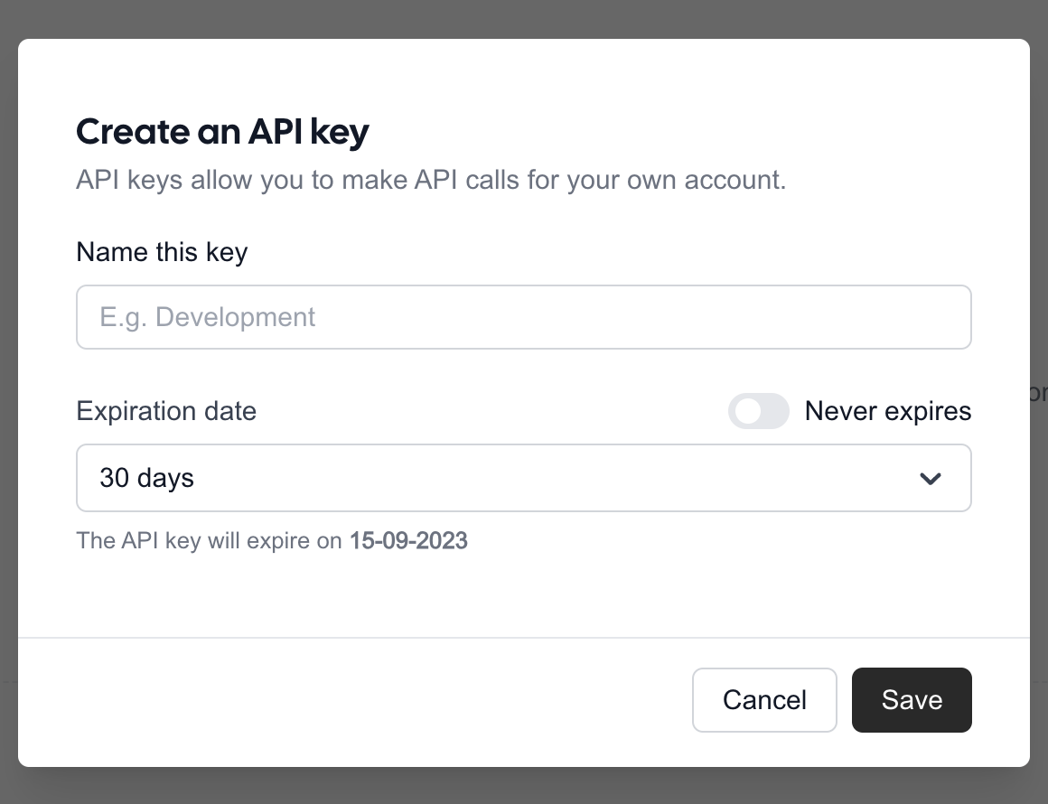Save the new API key

pyautogui.click(x=911, y=700)
